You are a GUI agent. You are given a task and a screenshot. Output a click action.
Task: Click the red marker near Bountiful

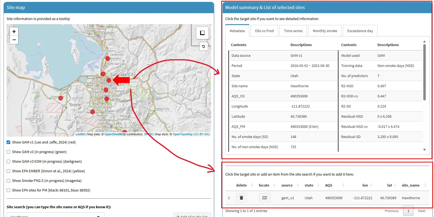coord(108,58)
